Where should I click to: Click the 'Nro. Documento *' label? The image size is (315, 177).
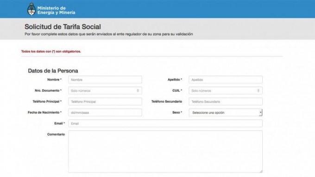[48, 91]
